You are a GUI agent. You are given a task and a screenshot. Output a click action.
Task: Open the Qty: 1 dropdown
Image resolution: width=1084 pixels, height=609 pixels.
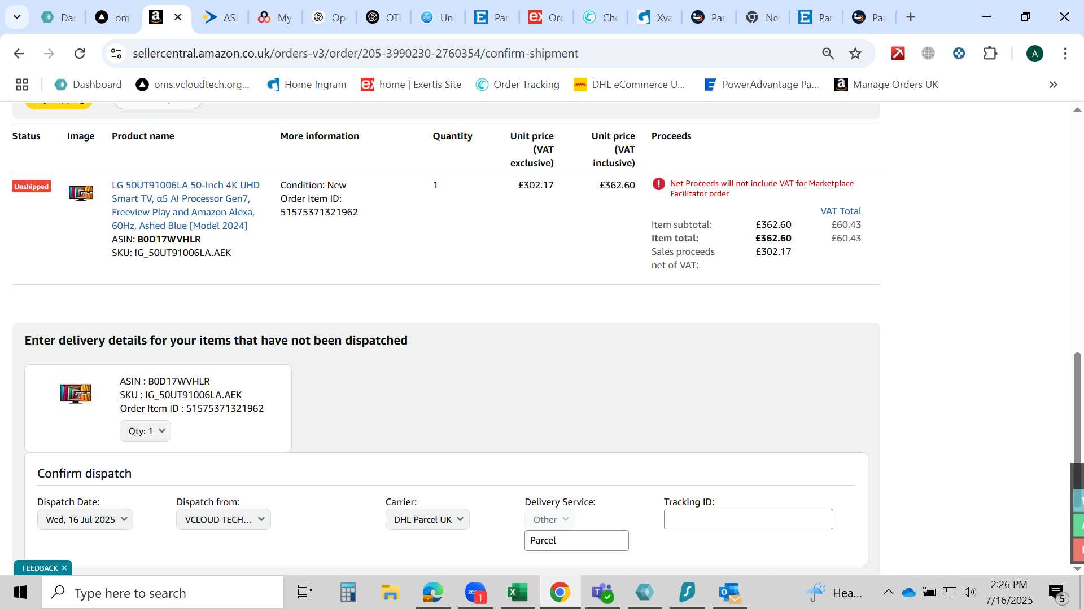pyautogui.click(x=145, y=431)
